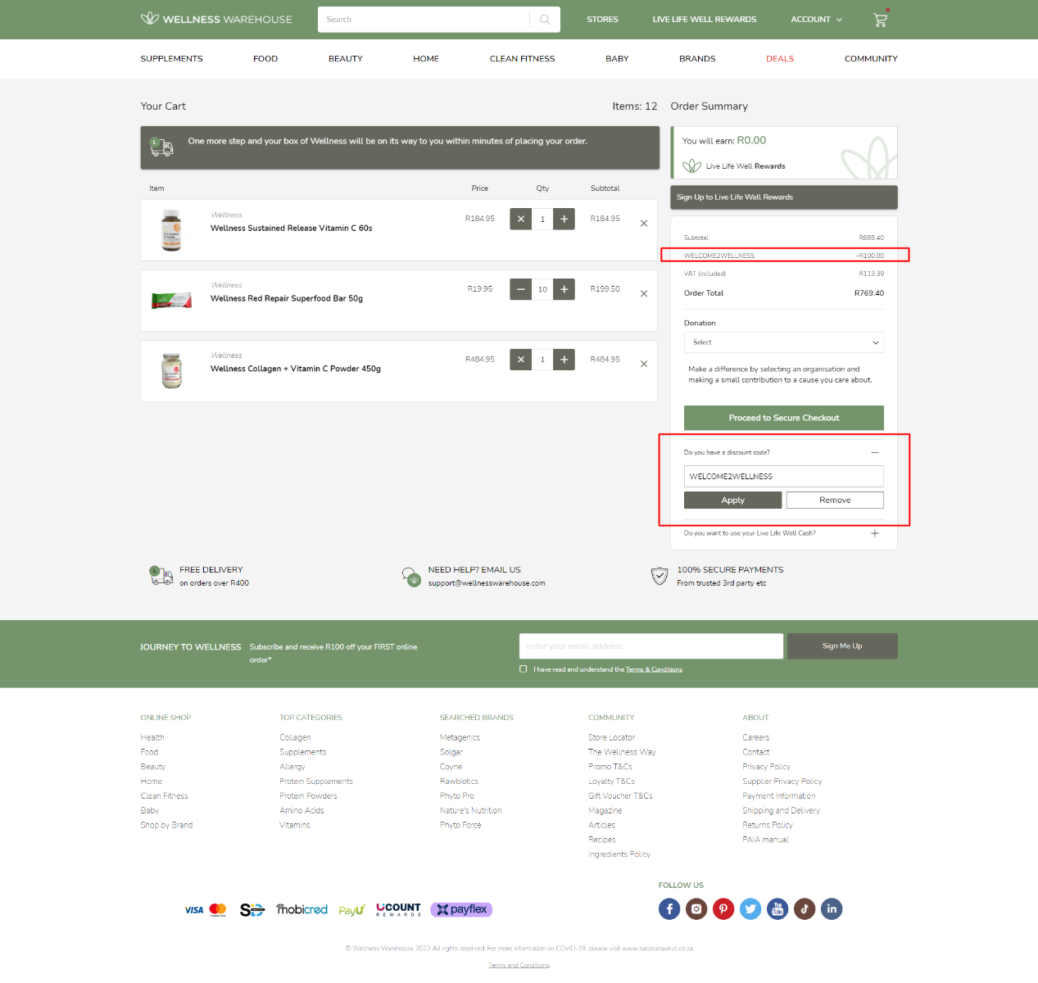Click the Mobicred payment logo

tap(301, 909)
